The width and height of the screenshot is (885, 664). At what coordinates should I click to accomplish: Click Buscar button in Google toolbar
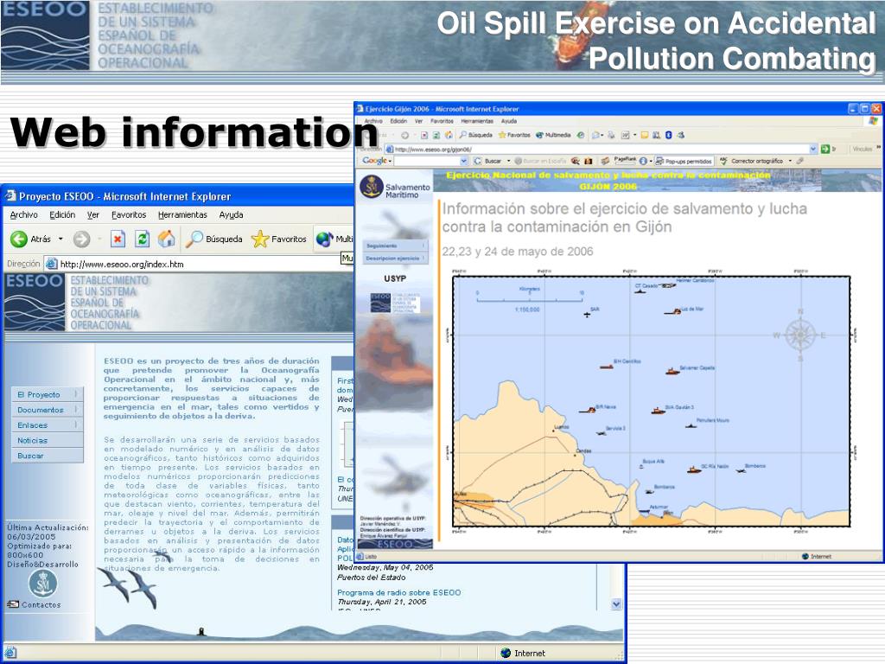487,162
